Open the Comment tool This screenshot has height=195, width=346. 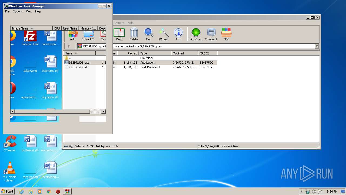pyautogui.click(x=211, y=34)
